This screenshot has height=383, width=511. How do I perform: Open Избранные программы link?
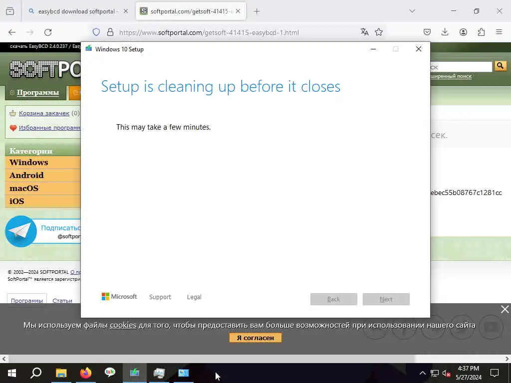tap(49, 128)
